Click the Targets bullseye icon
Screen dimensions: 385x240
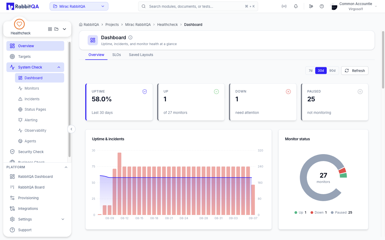coord(12,57)
